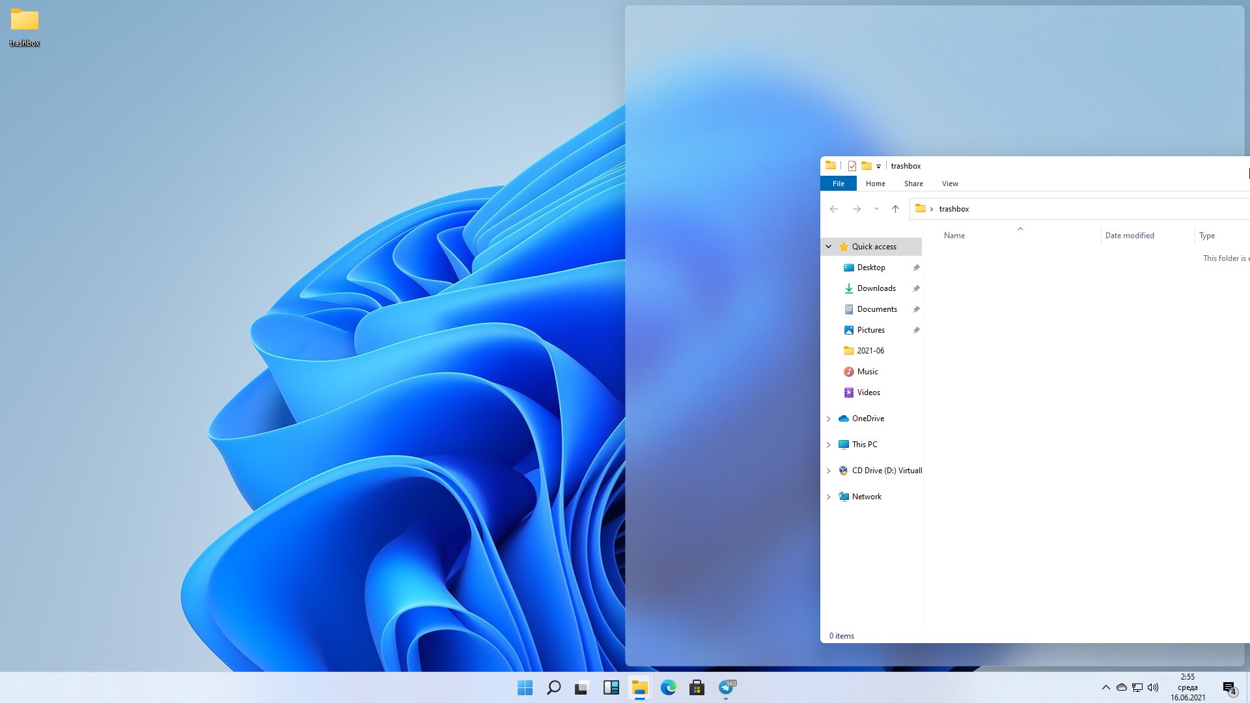Open the File tab in Explorer

pyautogui.click(x=839, y=184)
